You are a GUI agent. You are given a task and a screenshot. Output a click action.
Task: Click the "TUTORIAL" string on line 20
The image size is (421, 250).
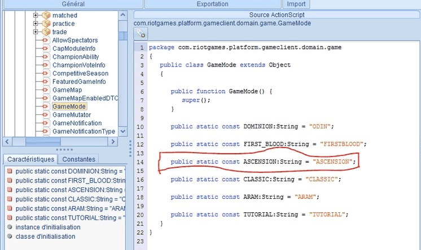point(327,215)
